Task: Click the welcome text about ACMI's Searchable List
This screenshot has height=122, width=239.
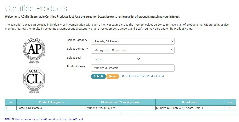Action: (92, 16)
